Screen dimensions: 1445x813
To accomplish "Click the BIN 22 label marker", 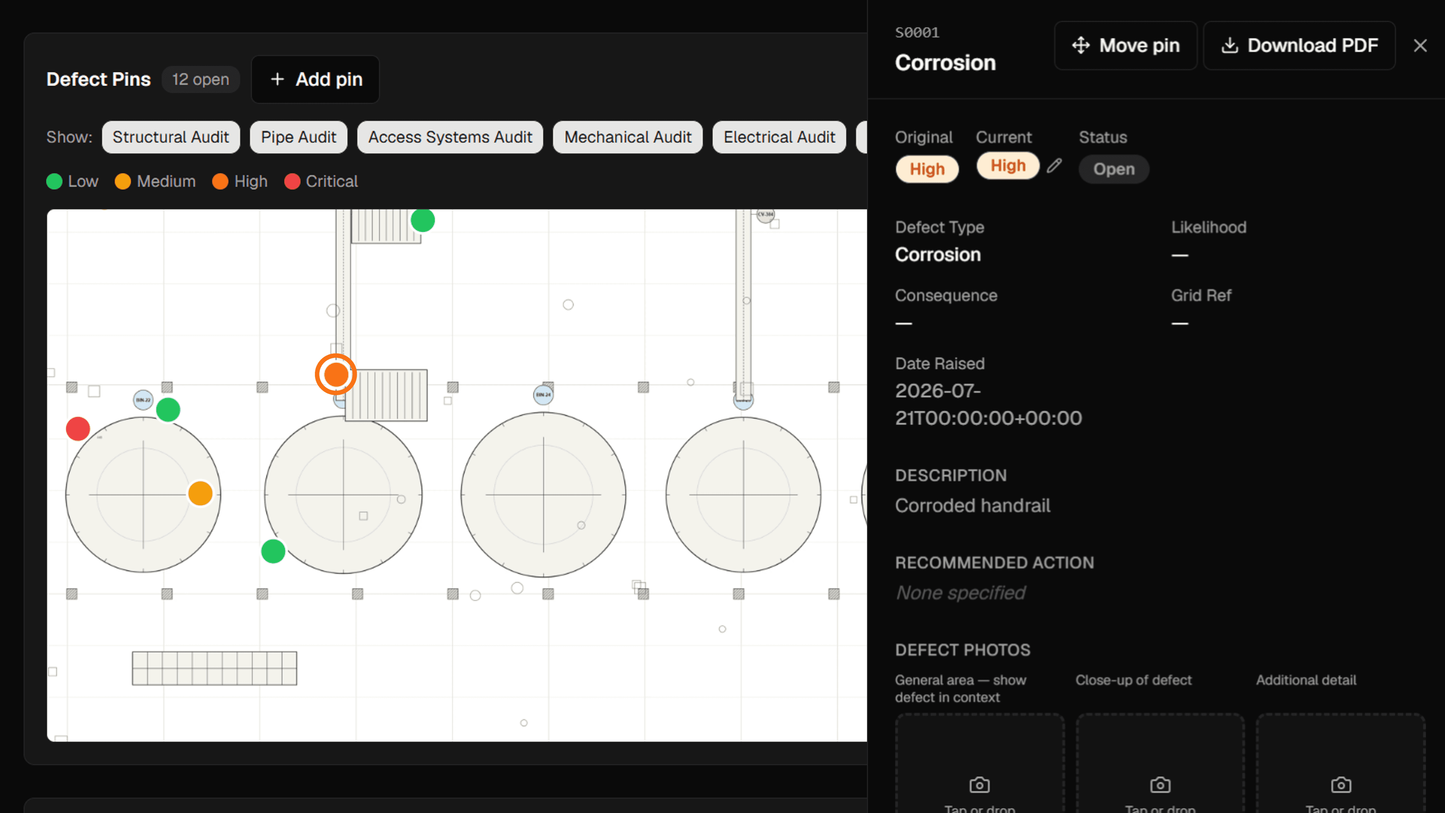I will 143,400.
